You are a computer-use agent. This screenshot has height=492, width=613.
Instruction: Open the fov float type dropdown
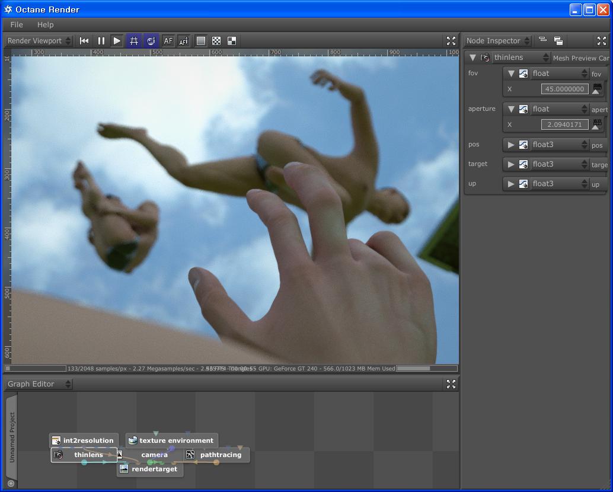[560, 74]
